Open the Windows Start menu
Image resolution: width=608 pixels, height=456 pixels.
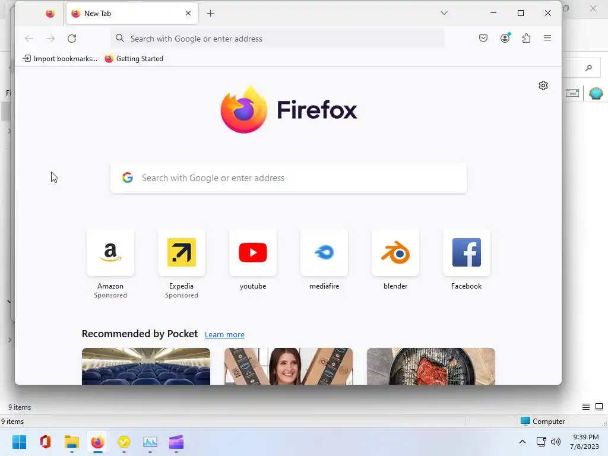19,442
